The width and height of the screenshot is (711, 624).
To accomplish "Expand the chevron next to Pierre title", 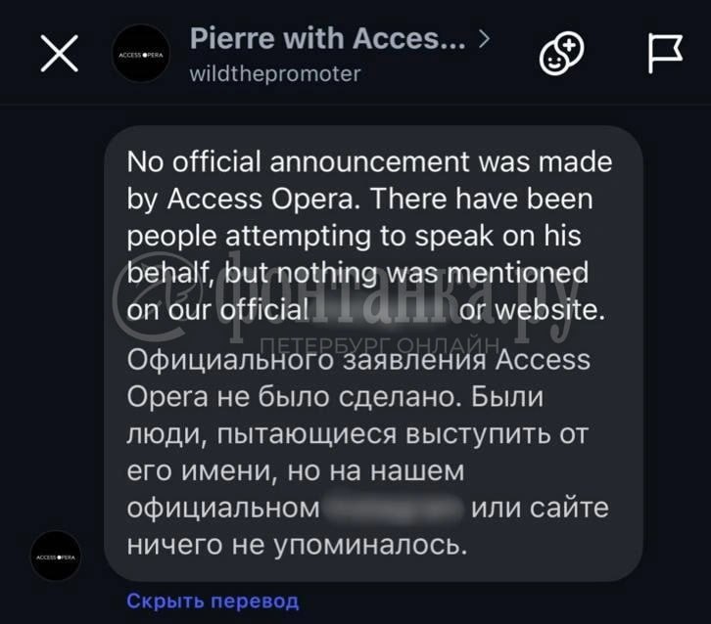I will (484, 39).
